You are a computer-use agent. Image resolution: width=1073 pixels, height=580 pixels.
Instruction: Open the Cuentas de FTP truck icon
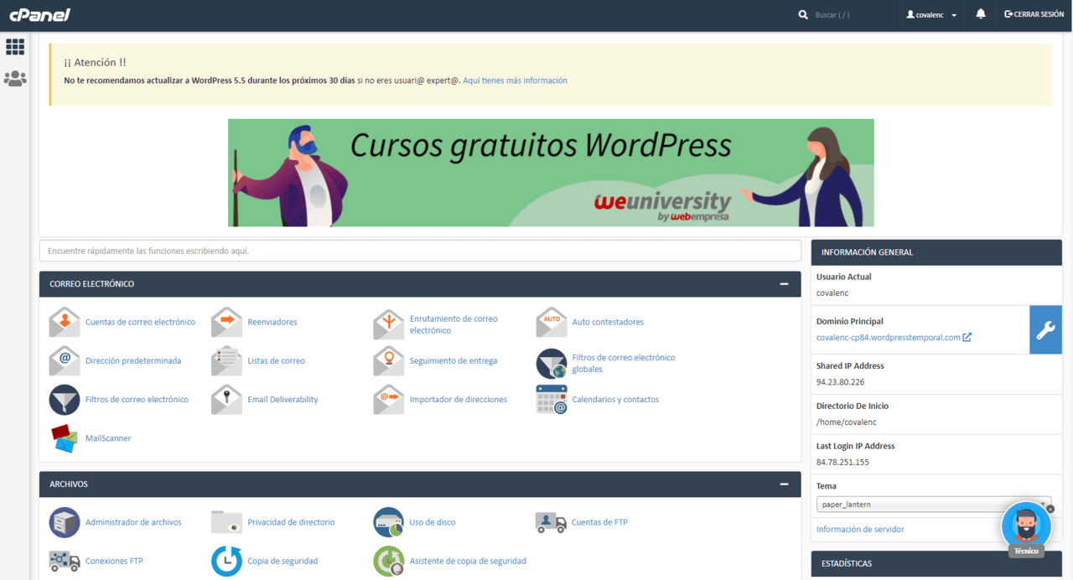552,522
